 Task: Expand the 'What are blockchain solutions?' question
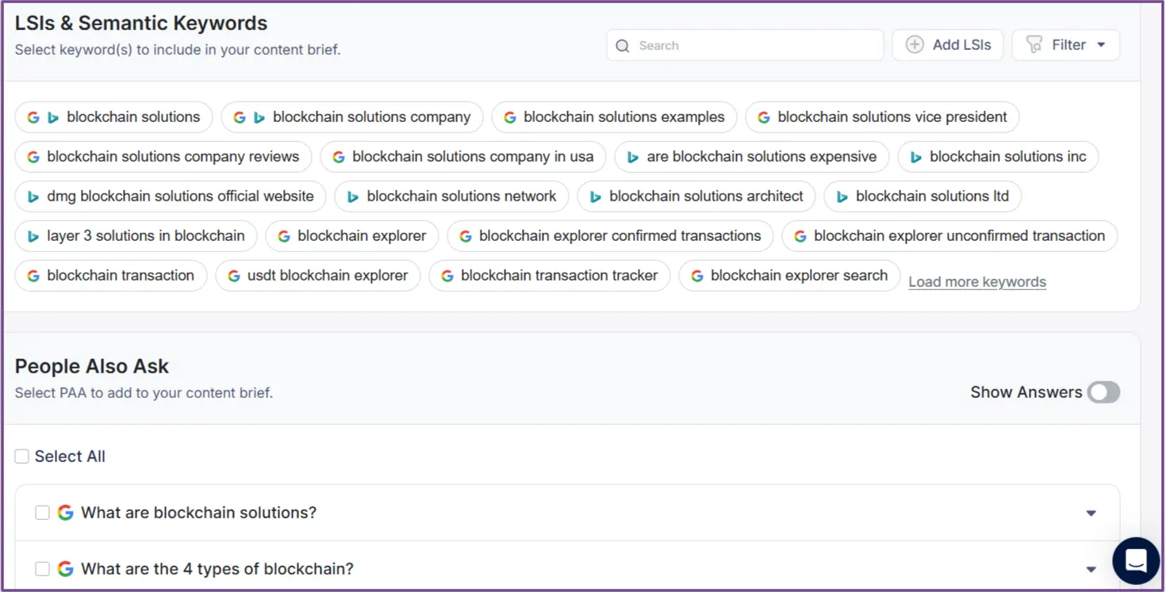1091,513
